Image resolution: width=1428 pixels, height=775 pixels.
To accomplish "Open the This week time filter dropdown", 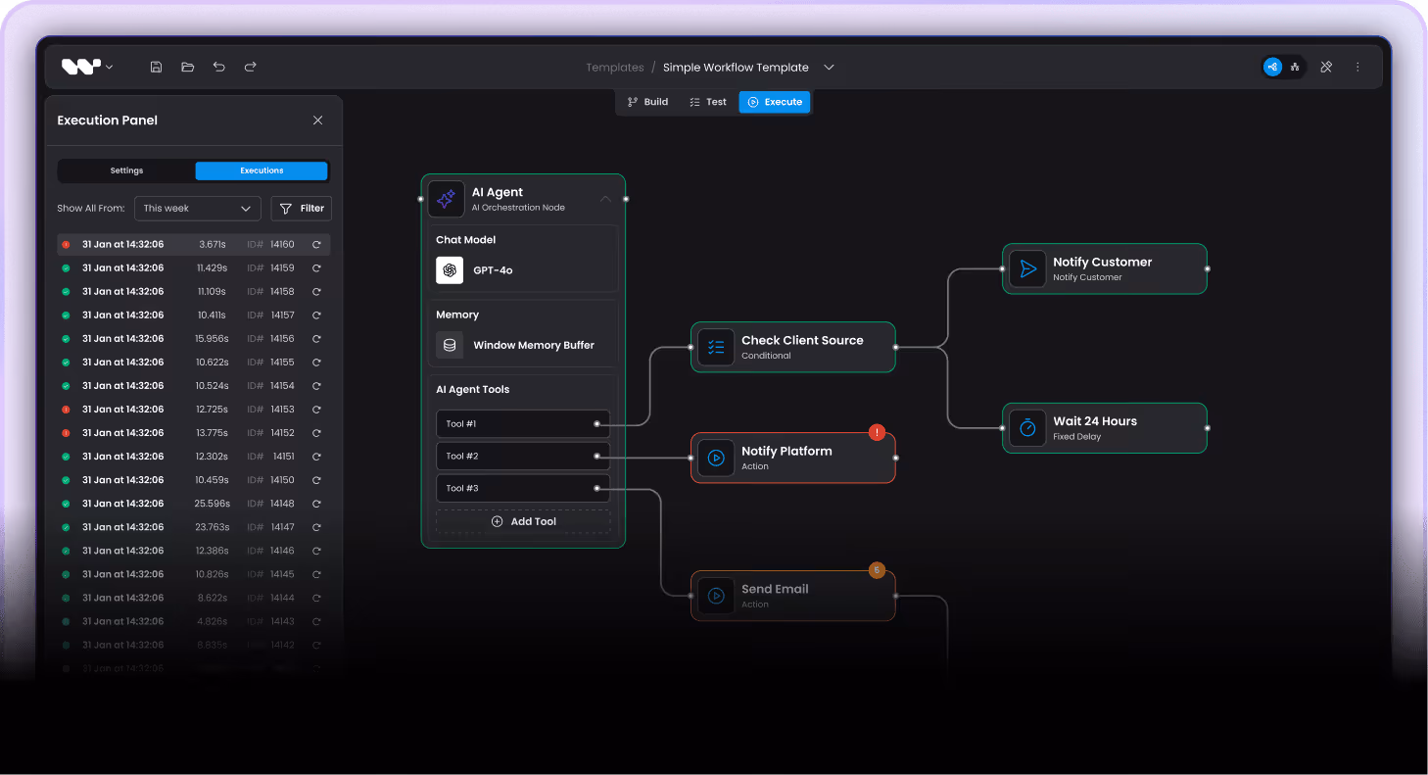I will click(197, 208).
